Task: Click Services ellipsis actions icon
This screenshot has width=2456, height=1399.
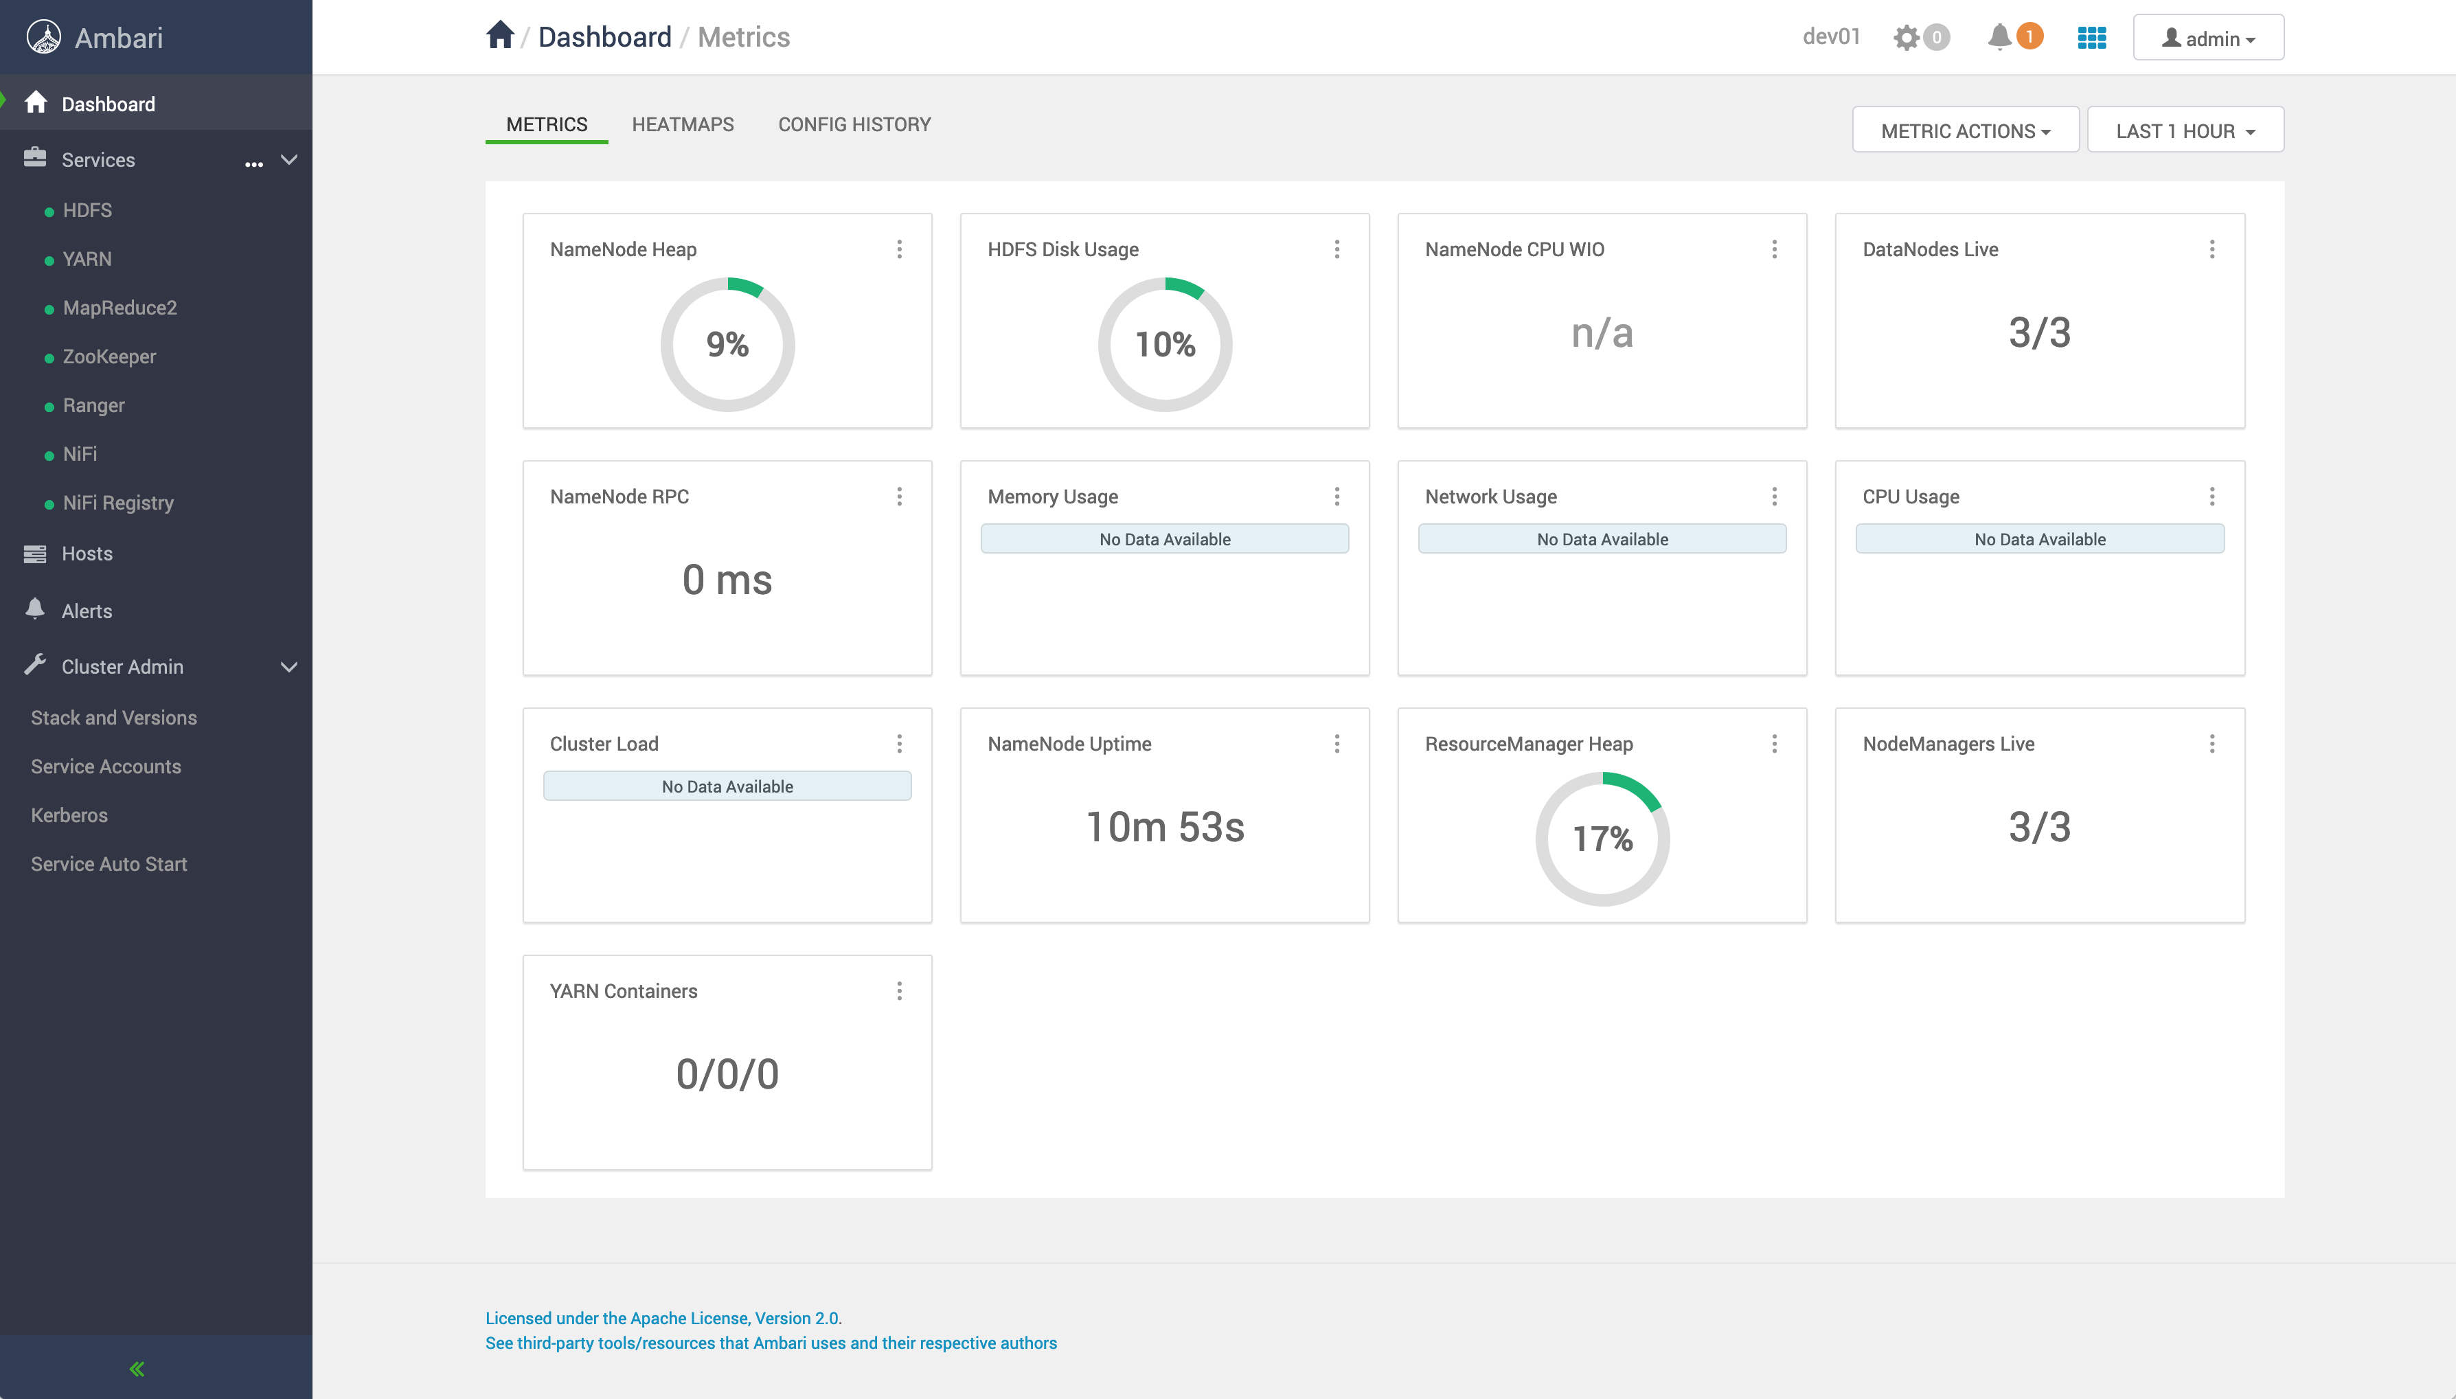Action: pyautogui.click(x=253, y=163)
